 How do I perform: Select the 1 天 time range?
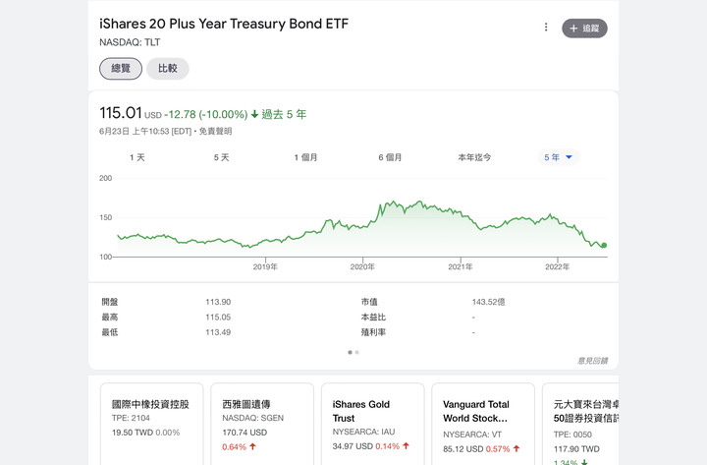pyautogui.click(x=137, y=157)
